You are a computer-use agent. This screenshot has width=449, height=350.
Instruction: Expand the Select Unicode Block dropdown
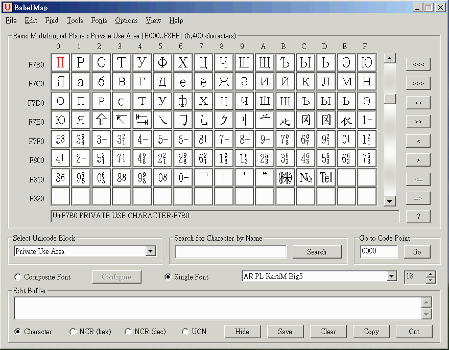[x=150, y=251]
